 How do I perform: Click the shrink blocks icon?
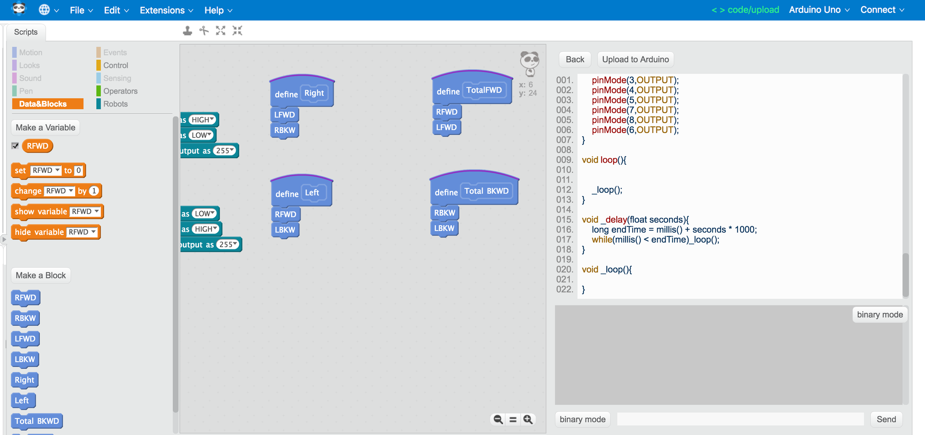click(237, 30)
